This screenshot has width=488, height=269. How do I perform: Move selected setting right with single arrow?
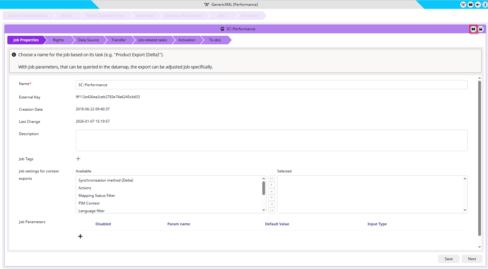(271, 185)
